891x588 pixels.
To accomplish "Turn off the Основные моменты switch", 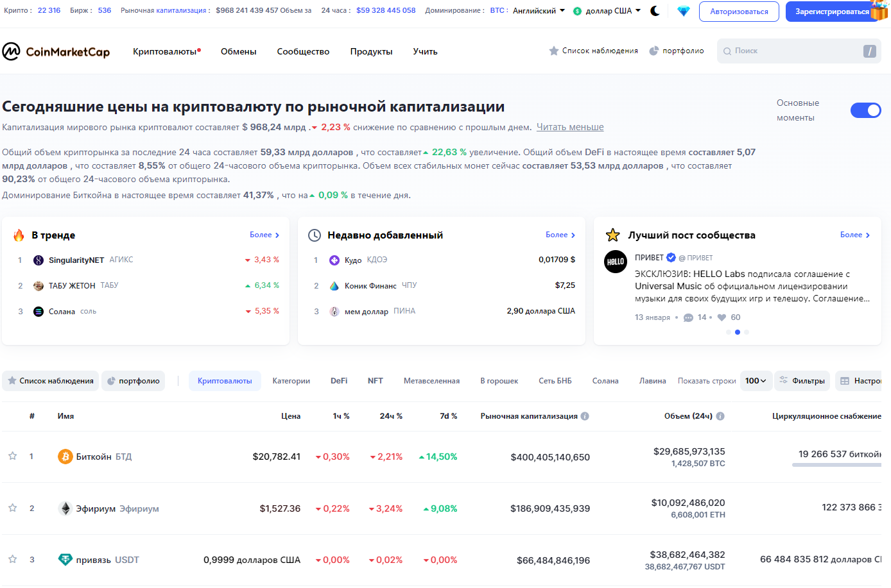I will tap(865, 110).
